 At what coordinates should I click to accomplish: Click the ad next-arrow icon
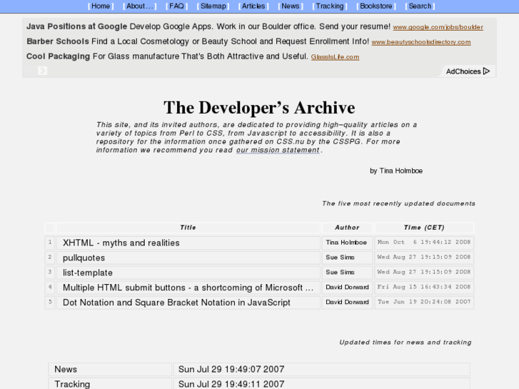click(42, 71)
